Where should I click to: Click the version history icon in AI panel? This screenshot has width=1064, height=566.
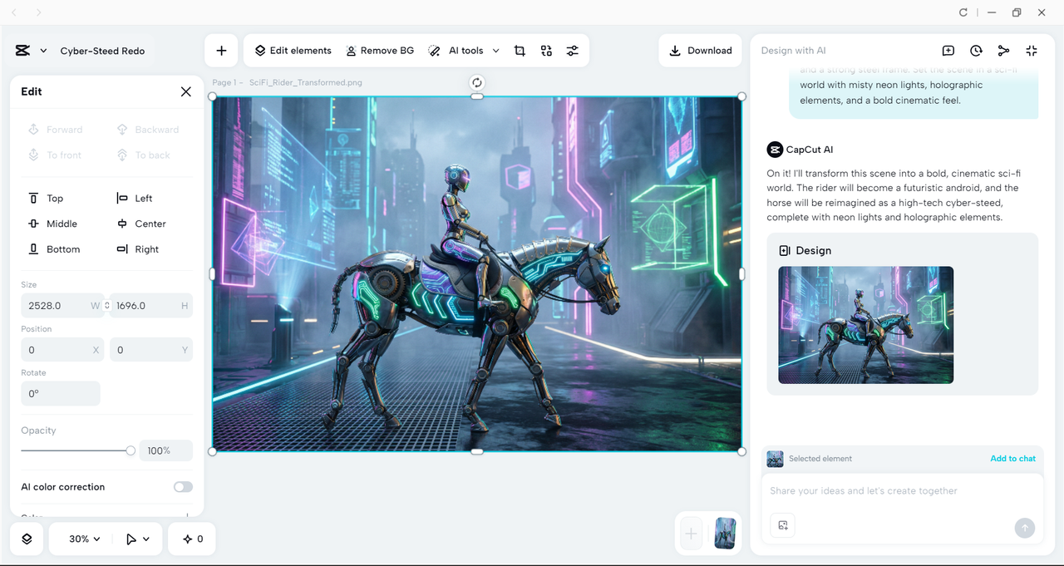coord(975,51)
